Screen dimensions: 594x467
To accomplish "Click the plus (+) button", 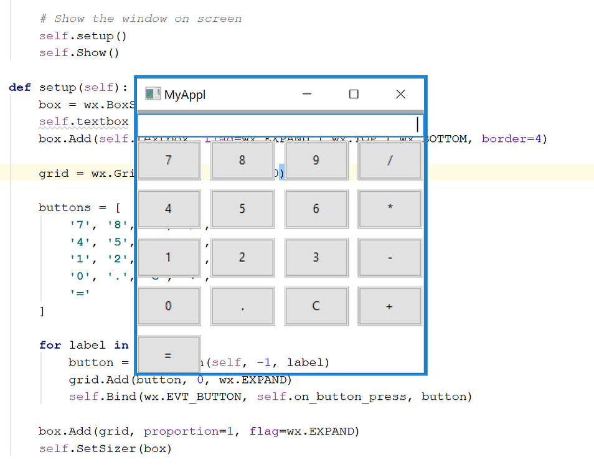I will pos(390,306).
